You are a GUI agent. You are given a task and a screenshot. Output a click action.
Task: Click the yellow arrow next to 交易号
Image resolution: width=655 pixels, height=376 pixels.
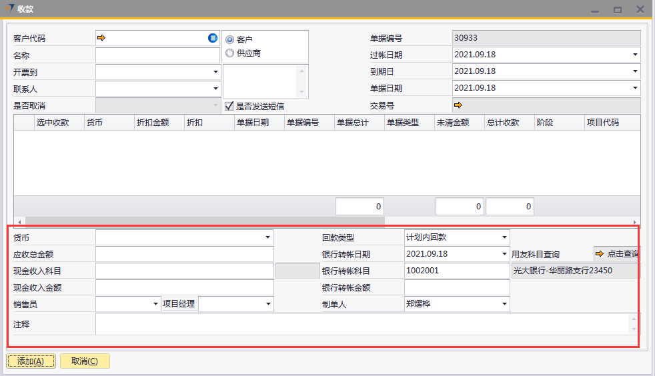tap(458, 105)
